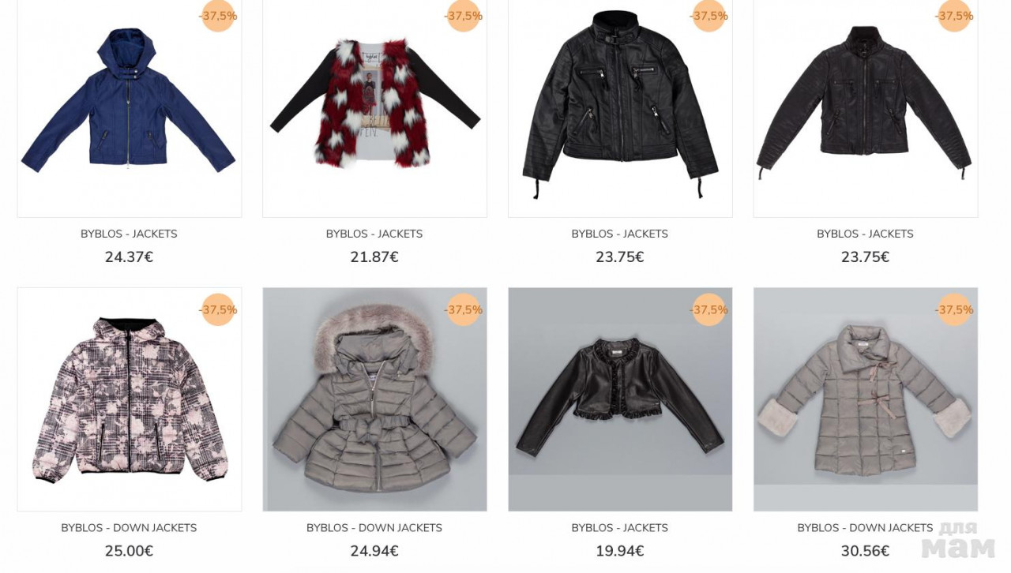Image resolution: width=1011 pixels, height=573 pixels.
Task: Select the black ruffled leather jacket image
Action: coord(620,399)
